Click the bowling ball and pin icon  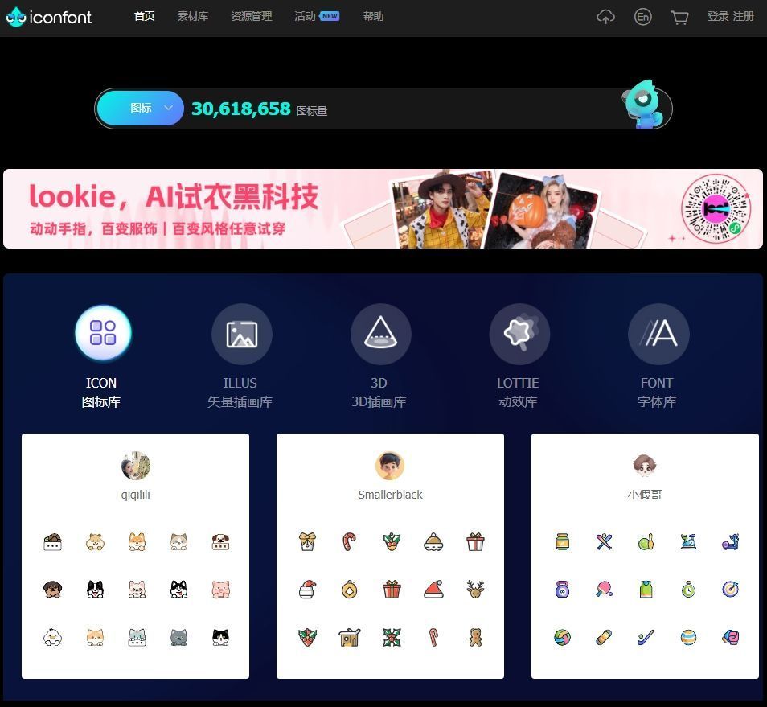(646, 542)
